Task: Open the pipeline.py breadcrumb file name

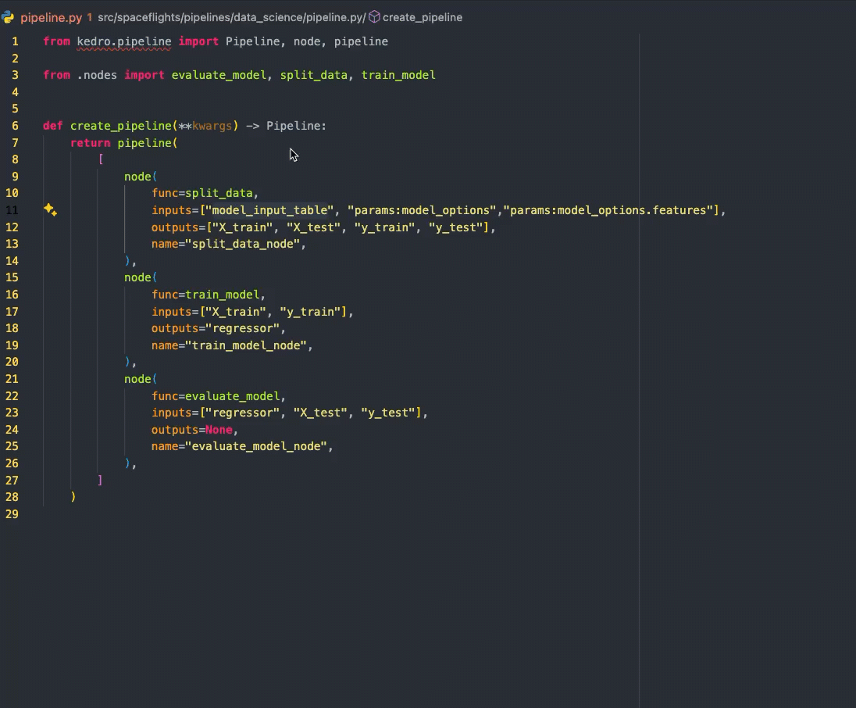Action: (x=52, y=17)
